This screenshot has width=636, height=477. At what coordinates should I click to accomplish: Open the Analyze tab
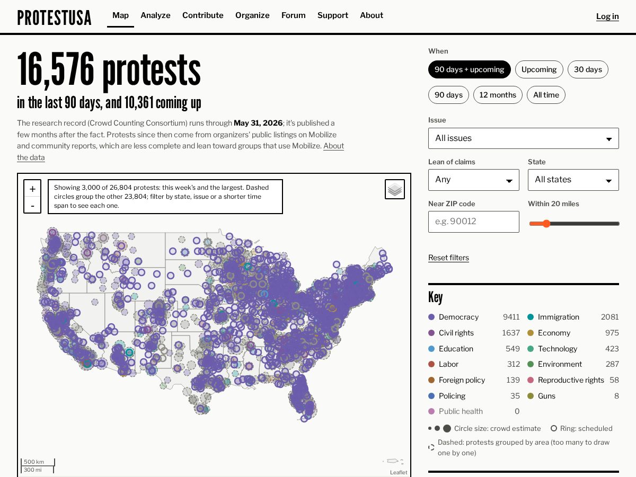tap(155, 15)
